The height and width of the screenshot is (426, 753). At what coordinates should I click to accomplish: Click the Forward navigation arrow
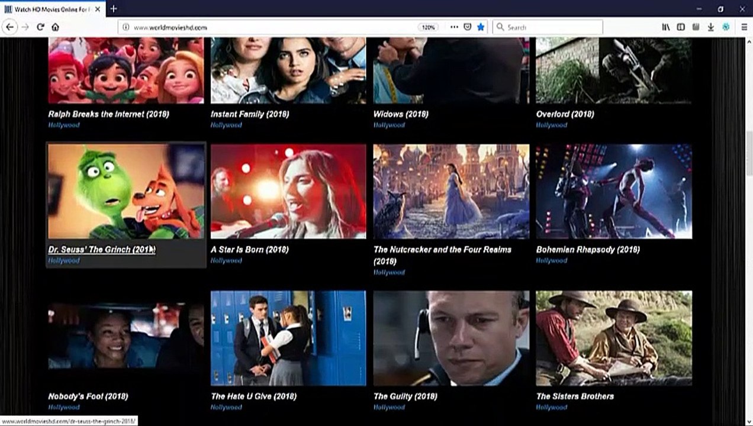pyautogui.click(x=25, y=27)
